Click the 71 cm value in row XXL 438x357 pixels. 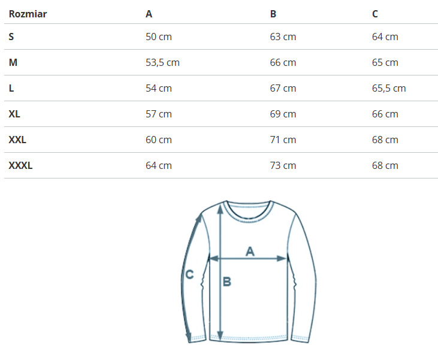pyautogui.click(x=283, y=140)
